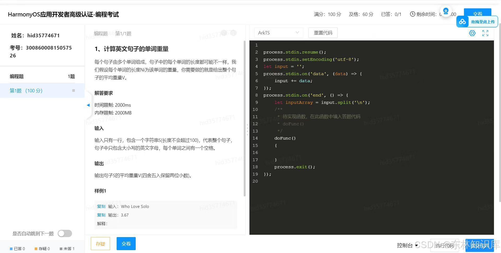Viewport: 501px width, 253px height.
Task: Open the ArkTS language dropdown
Action: click(x=279, y=33)
